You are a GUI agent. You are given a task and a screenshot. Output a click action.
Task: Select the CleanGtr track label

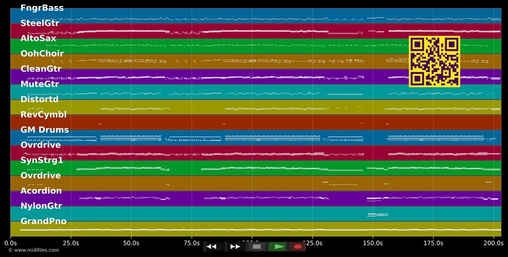click(41, 69)
